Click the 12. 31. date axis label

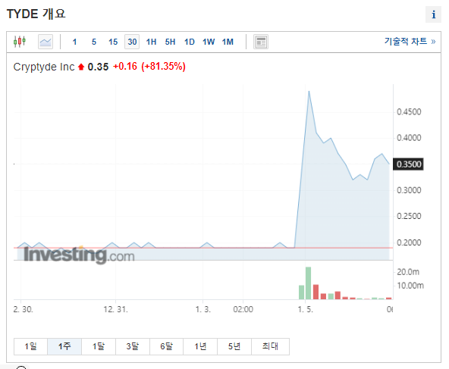point(116,309)
